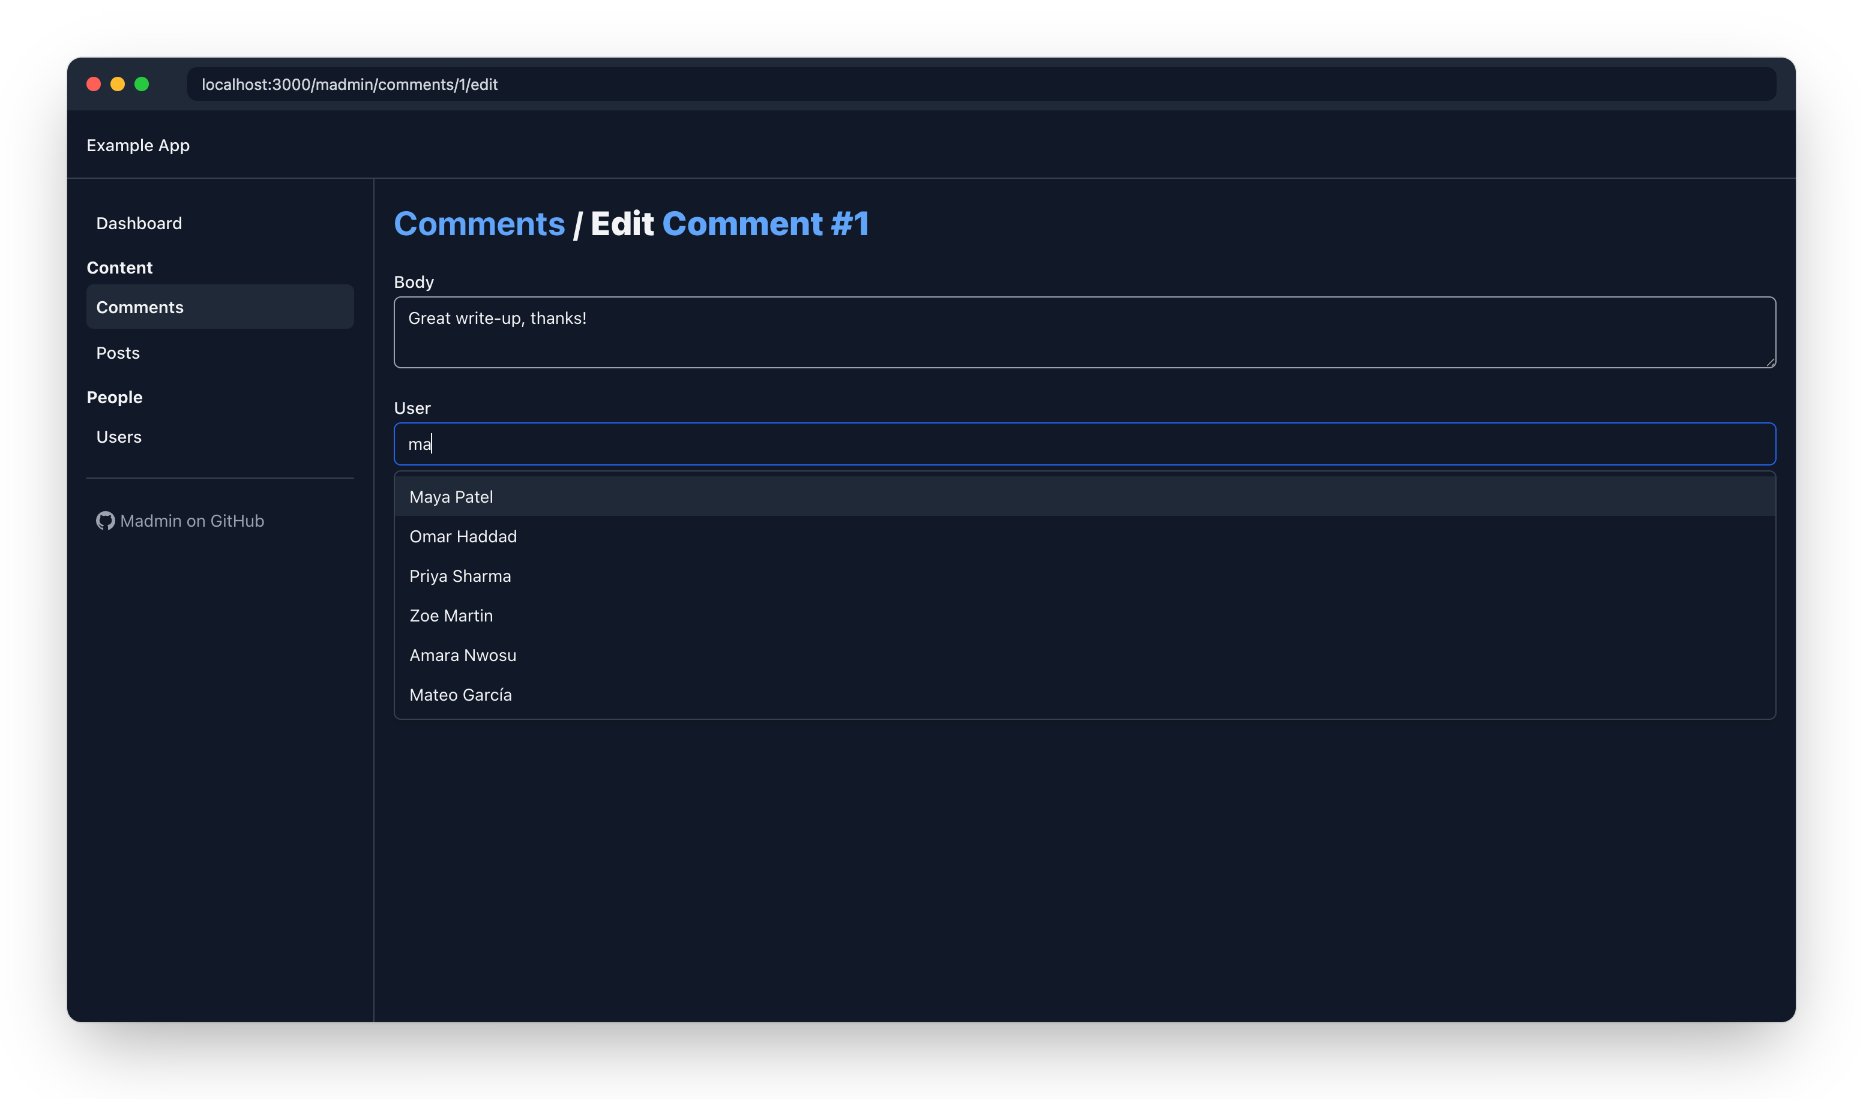This screenshot has height=1099, width=1863.
Task: Open the Madmin on GitHub link
Action: tap(180, 521)
